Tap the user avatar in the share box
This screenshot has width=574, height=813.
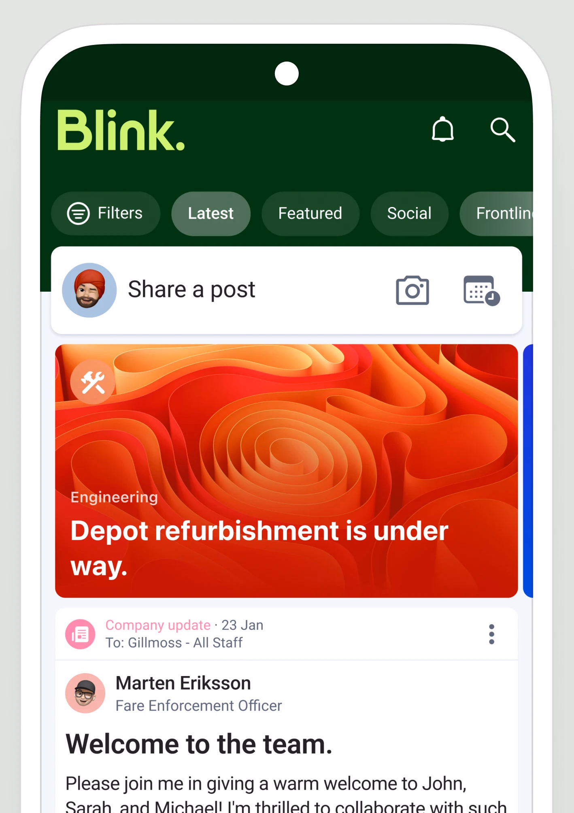[x=89, y=290]
